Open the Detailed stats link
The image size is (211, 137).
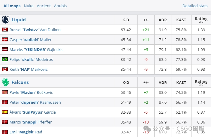coord(195,6)
